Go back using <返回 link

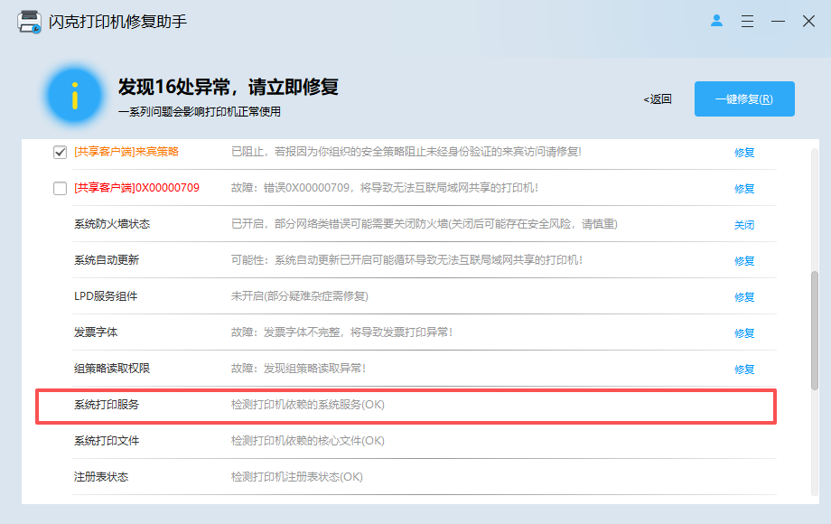(658, 99)
